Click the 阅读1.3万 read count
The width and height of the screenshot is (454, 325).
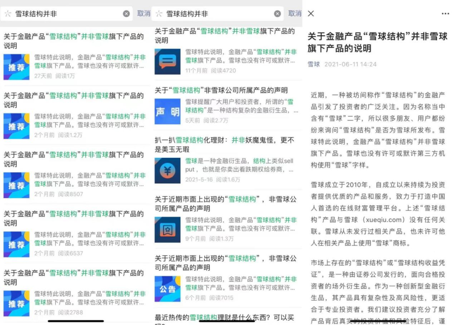click(x=221, y=239)
